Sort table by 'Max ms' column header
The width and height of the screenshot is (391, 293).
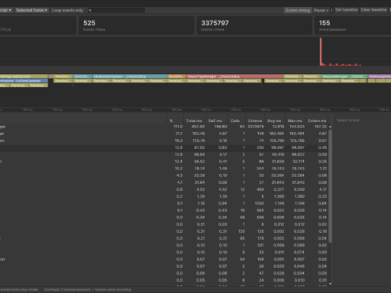[295, 121]
